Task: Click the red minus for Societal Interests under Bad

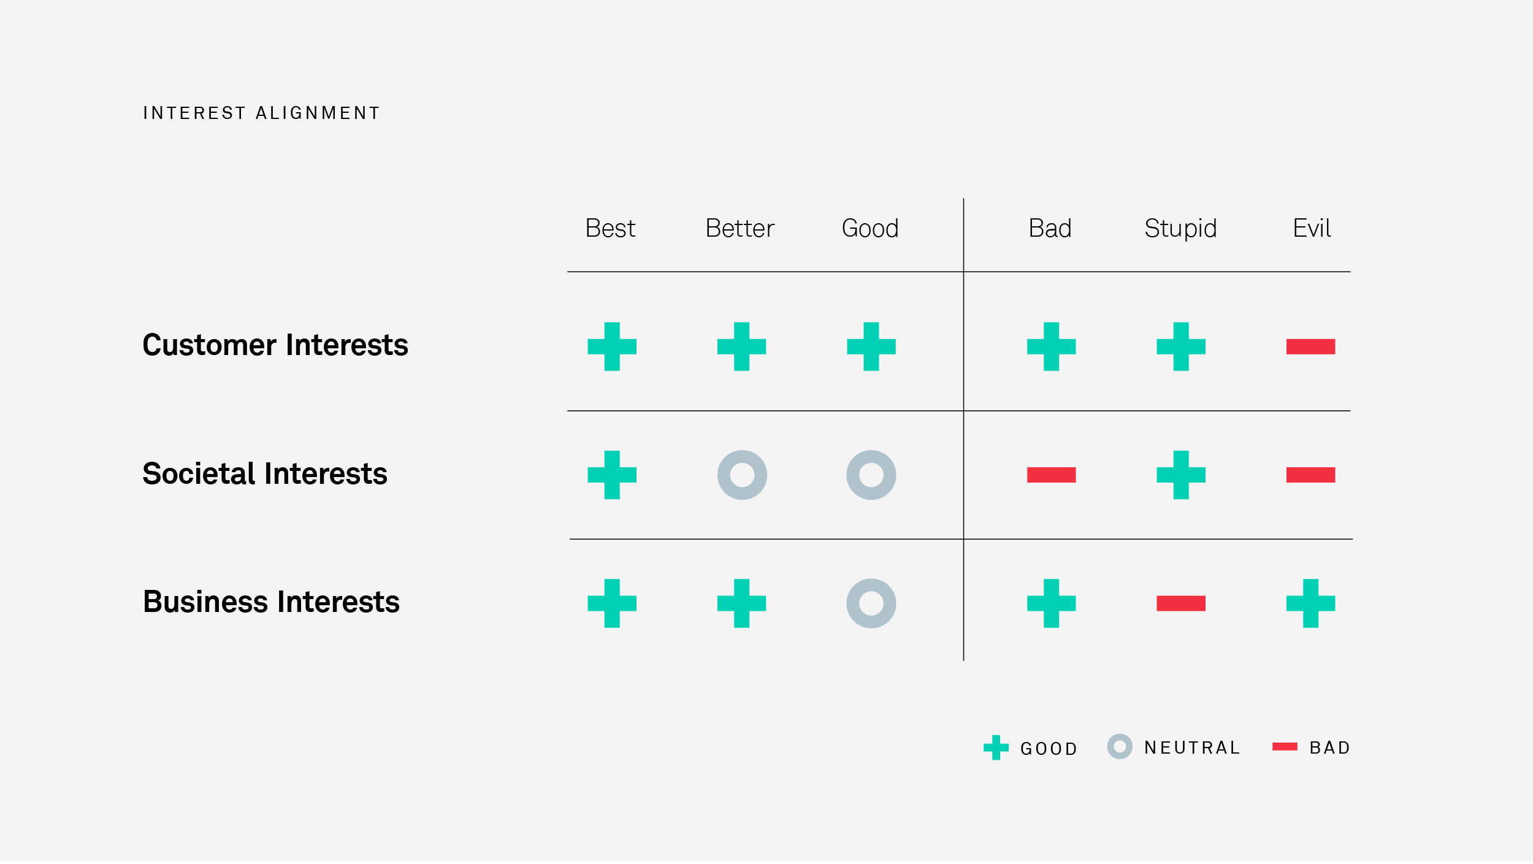Action: point(1052,475)
